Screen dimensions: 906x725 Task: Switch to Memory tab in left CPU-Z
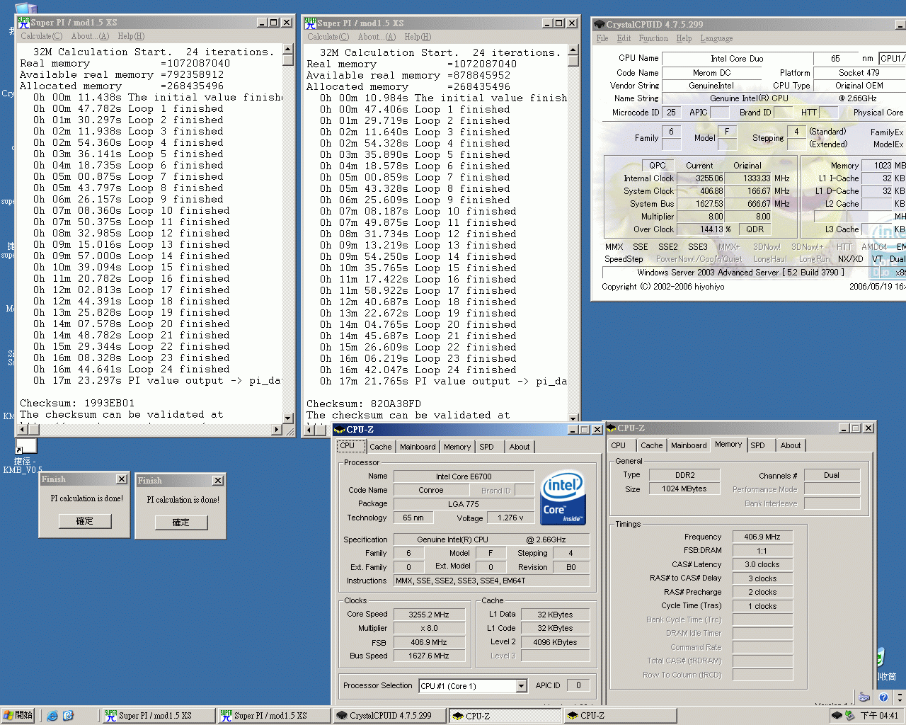[x=457, y=447]
